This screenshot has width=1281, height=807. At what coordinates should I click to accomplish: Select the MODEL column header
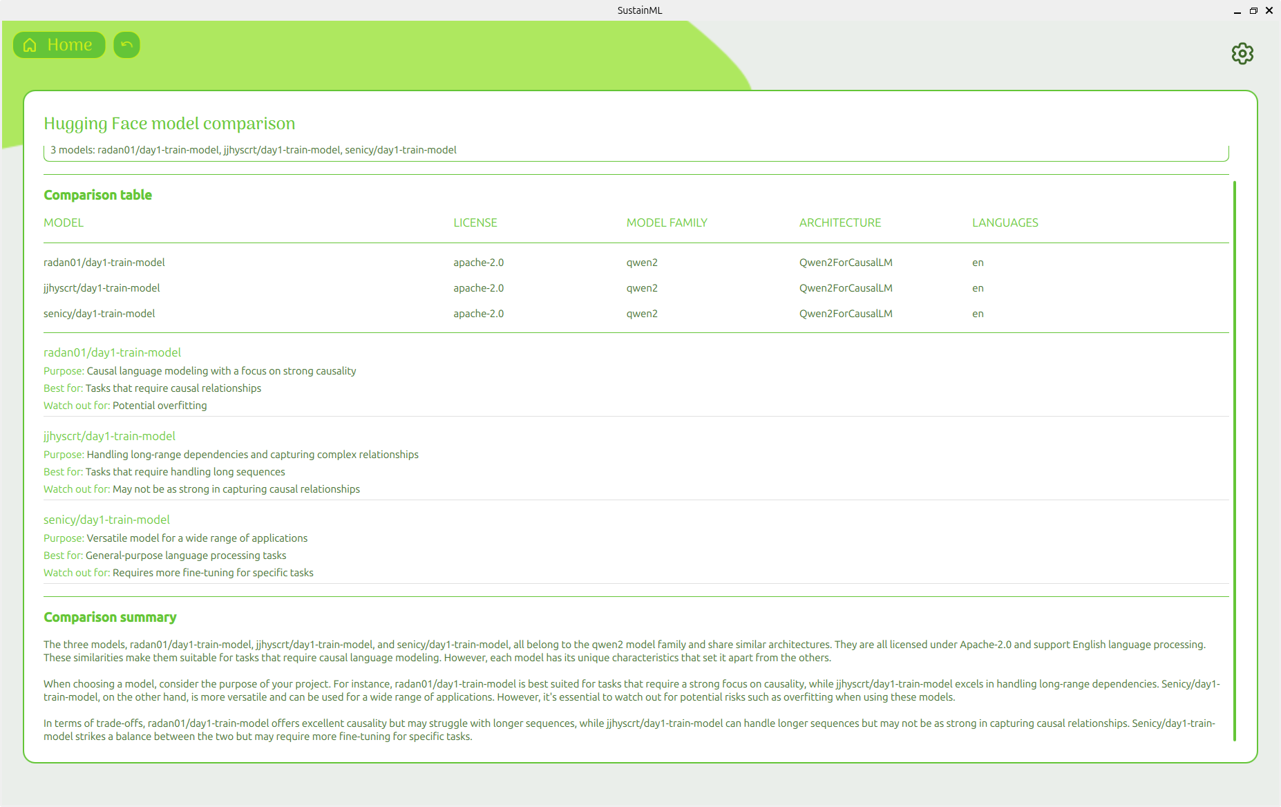tap(64, 222)
